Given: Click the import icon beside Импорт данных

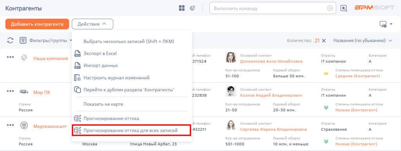Looking at the screenshot, I should coord(77,66).
